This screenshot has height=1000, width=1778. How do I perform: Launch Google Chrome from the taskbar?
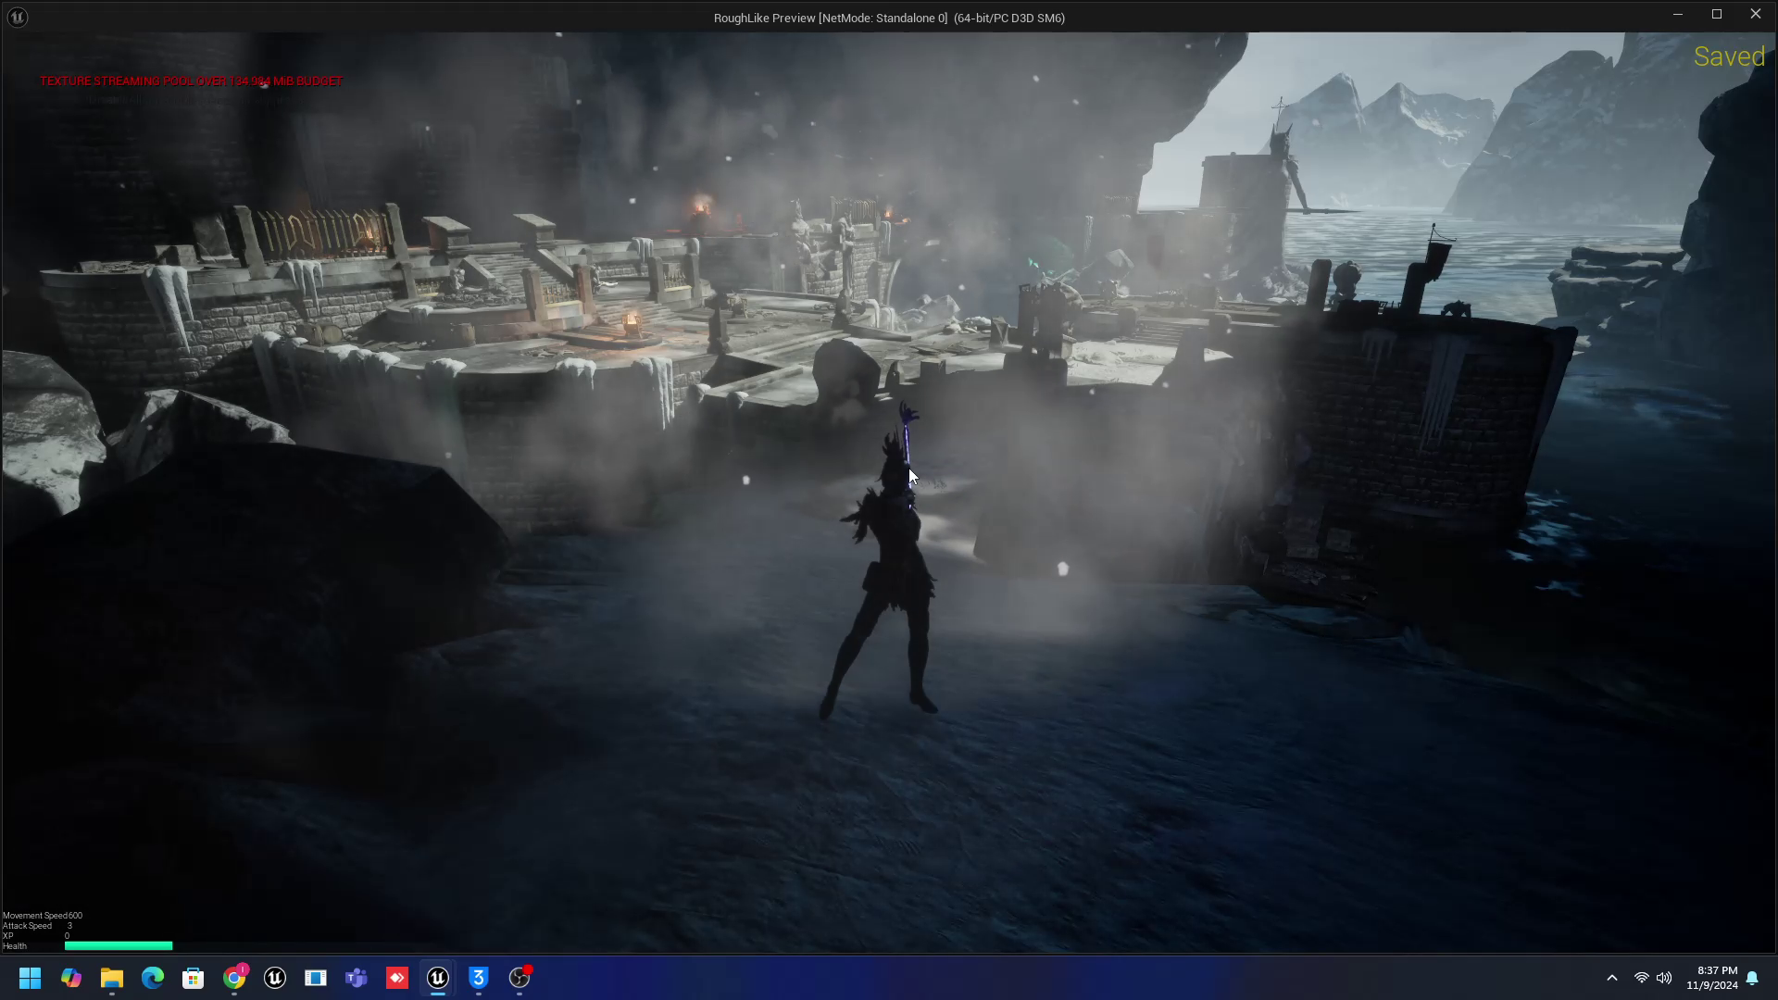click(234, 979)
